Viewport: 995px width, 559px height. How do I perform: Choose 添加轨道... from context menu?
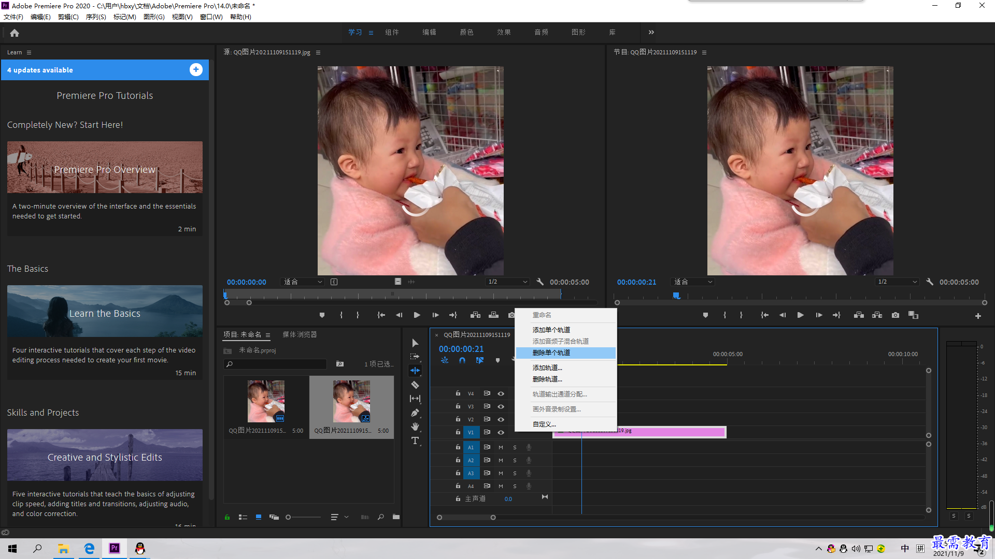[x=566, y=367]
